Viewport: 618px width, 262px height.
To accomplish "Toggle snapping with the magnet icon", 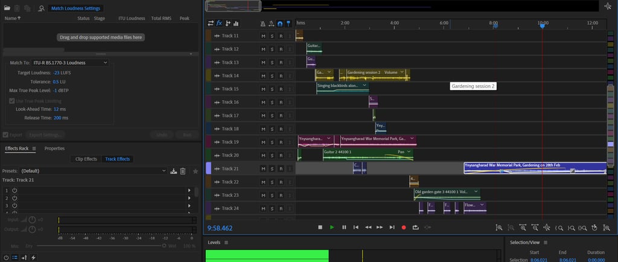I will point(280,23).
